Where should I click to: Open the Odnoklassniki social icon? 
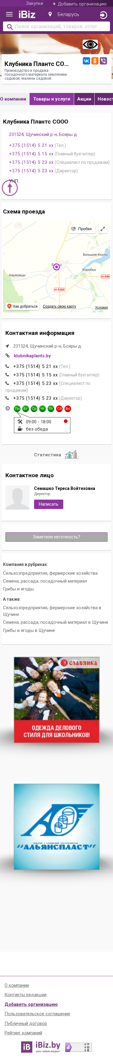click(95, 61)
